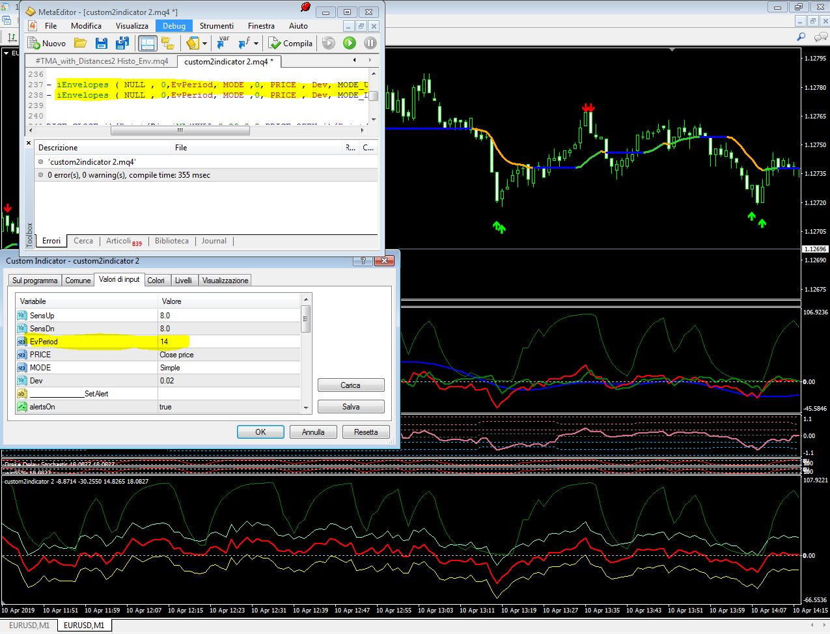Click the search magnifier icon in terminal
The height and width of the screenshot is (634, 830).
(801, 37)
